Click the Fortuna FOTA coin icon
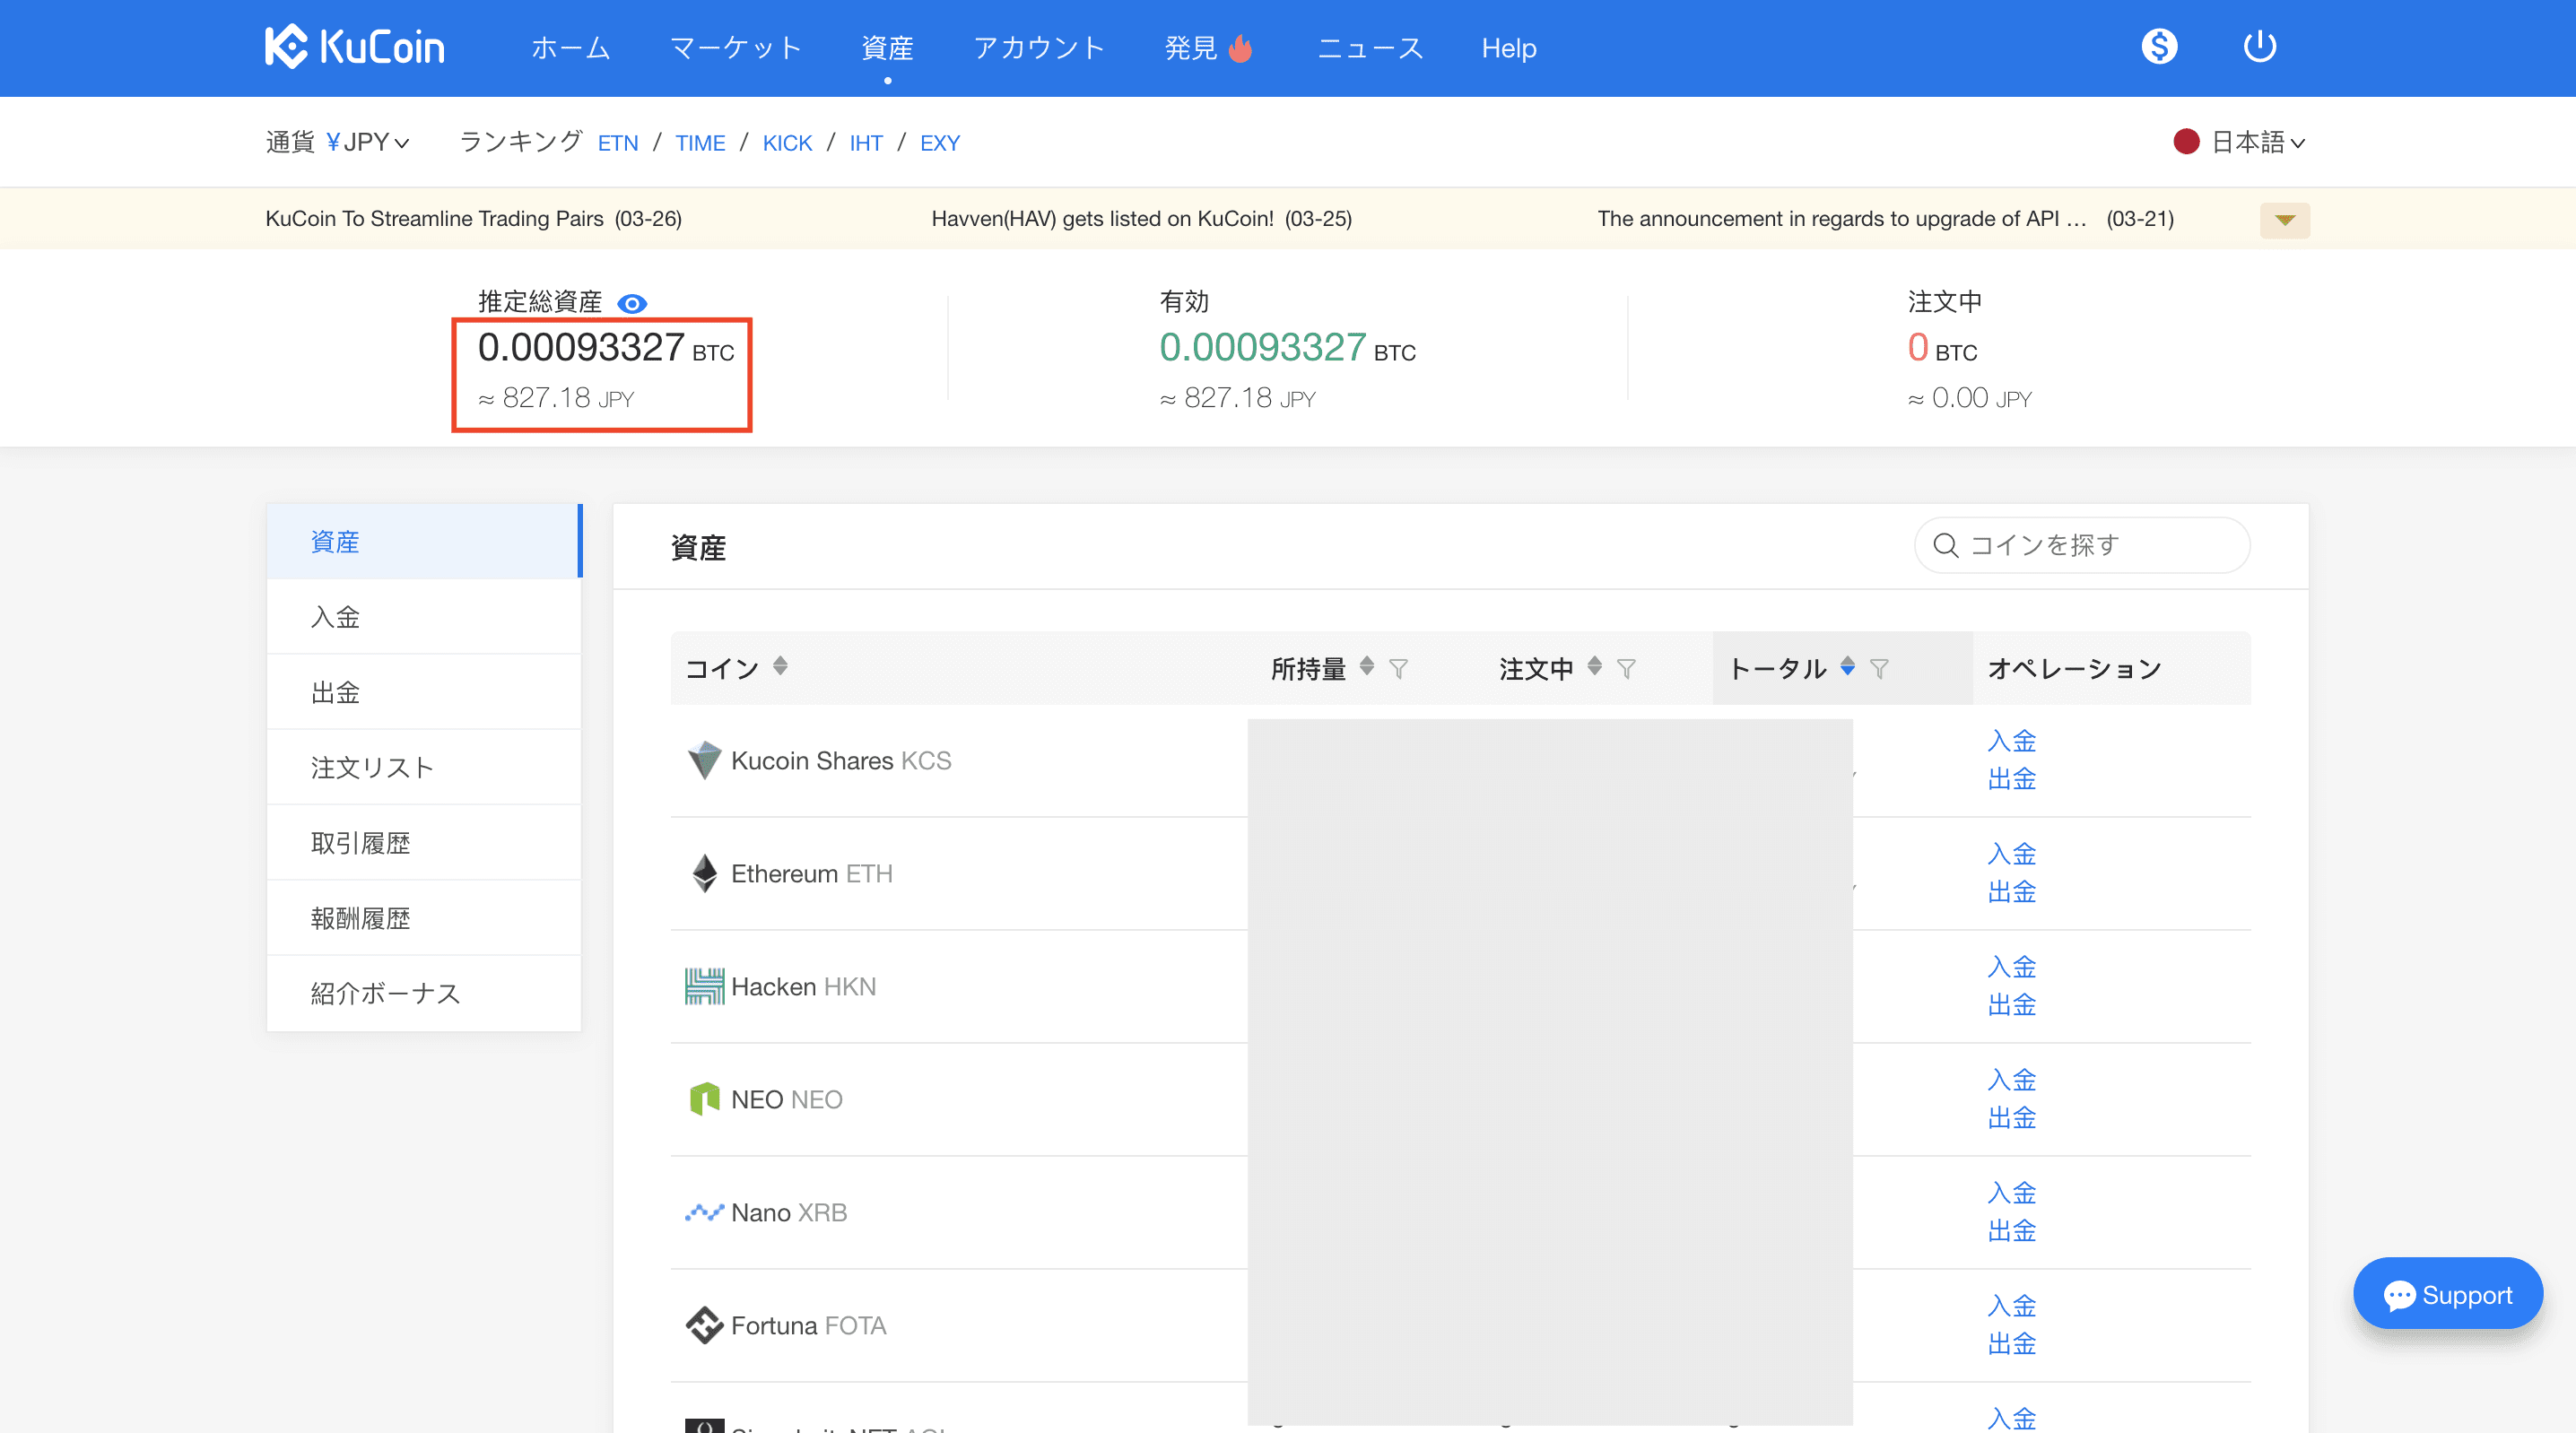This screenshot has width=2576, height=1433. pyautogui.click(x=704, y=1325)
